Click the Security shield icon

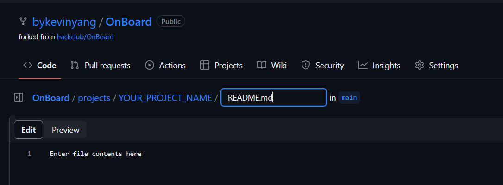(305, 66)
